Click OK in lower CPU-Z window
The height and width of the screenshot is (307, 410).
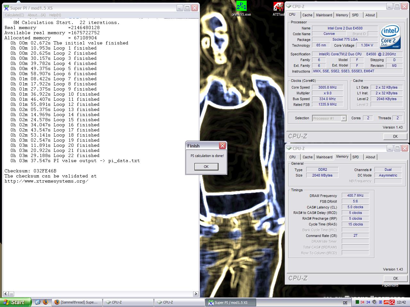396,278
